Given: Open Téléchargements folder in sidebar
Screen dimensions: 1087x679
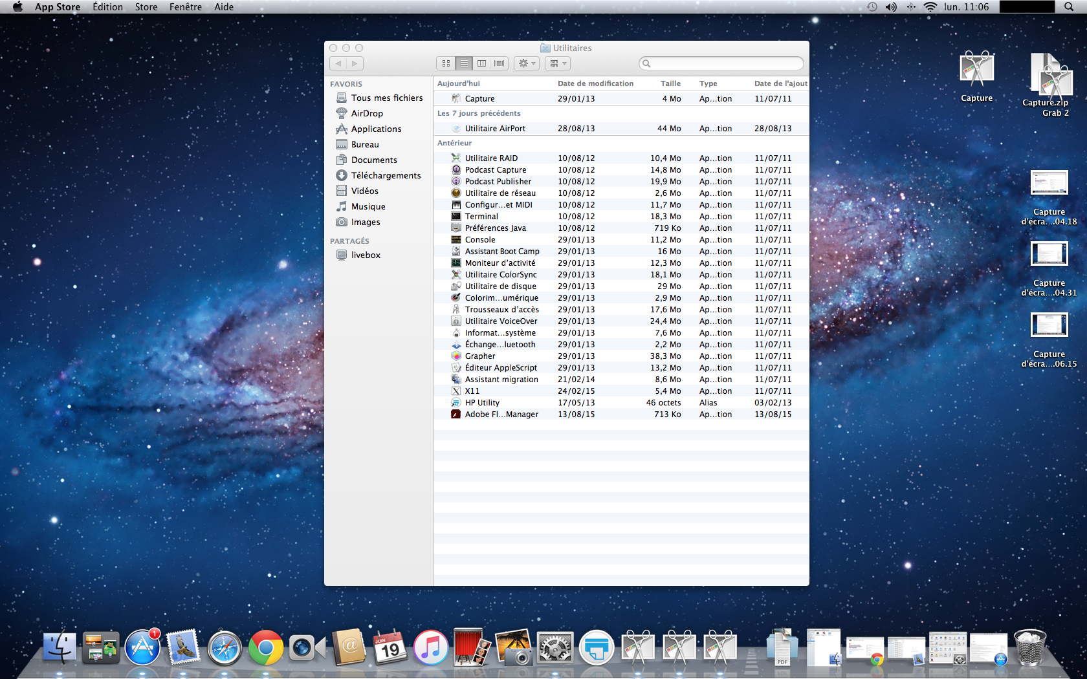Looking at the screenshot, I should pos(385,176).
